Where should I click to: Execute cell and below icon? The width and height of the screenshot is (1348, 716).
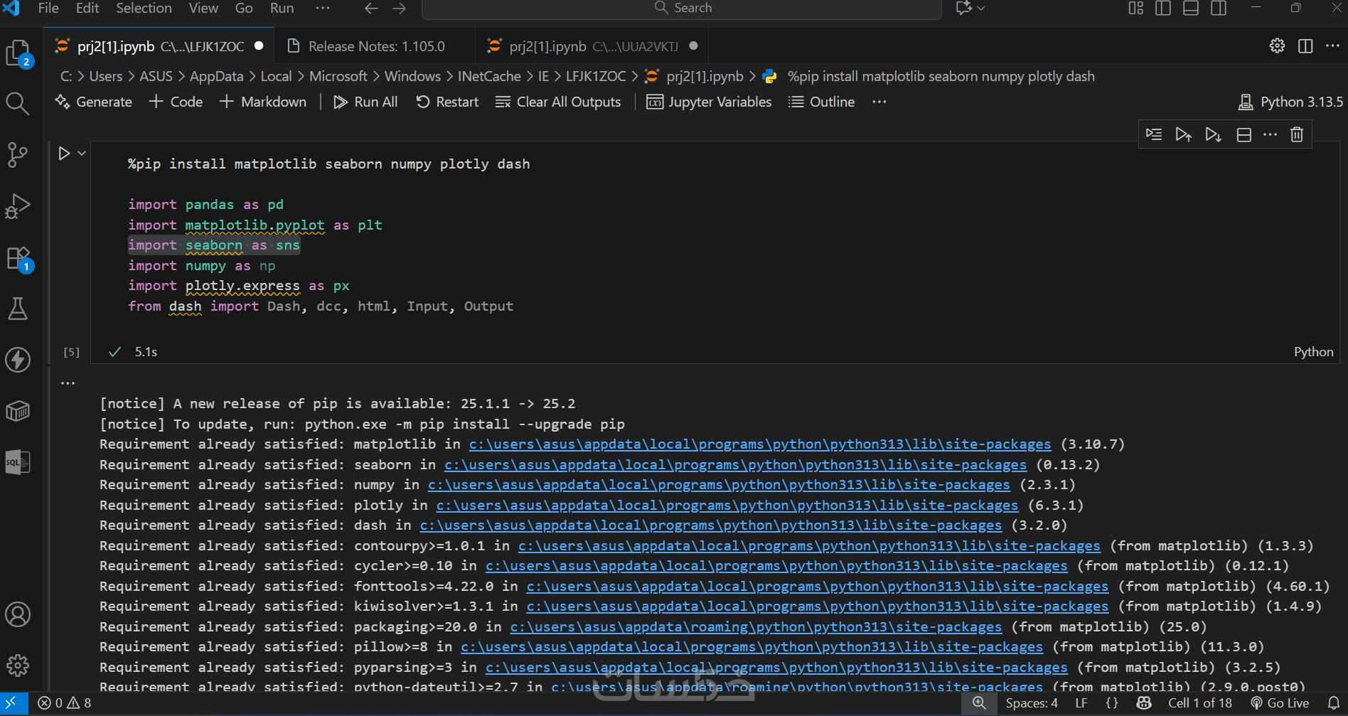[1214, 134]
